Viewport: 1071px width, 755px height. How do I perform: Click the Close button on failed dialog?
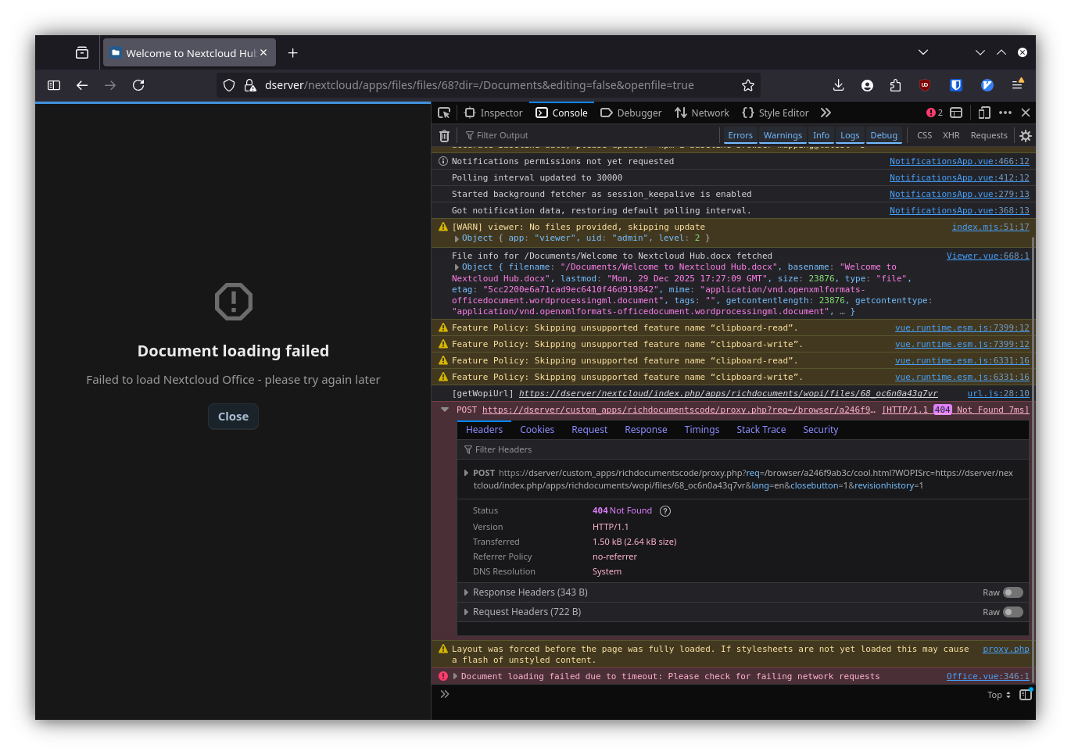(x=233, y=417)
